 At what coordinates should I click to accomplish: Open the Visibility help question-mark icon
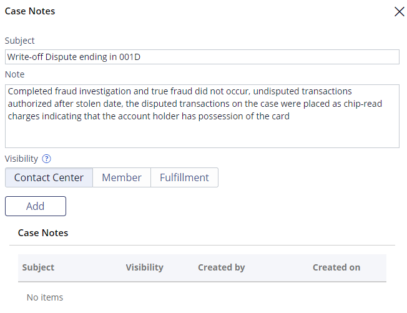(46, 159)
